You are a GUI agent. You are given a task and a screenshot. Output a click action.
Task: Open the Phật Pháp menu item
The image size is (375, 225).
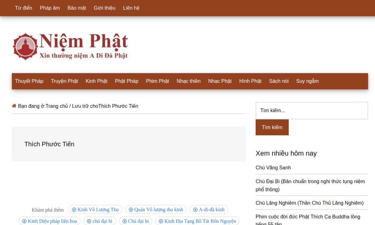(x=127, y=81)
